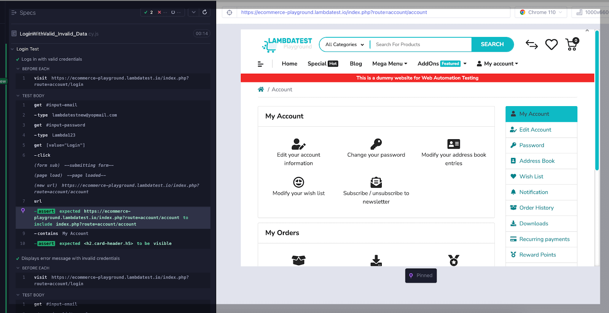This screenshot has height=313, width=609.
Task: Open Order History in sidebar
Action: 541,208
